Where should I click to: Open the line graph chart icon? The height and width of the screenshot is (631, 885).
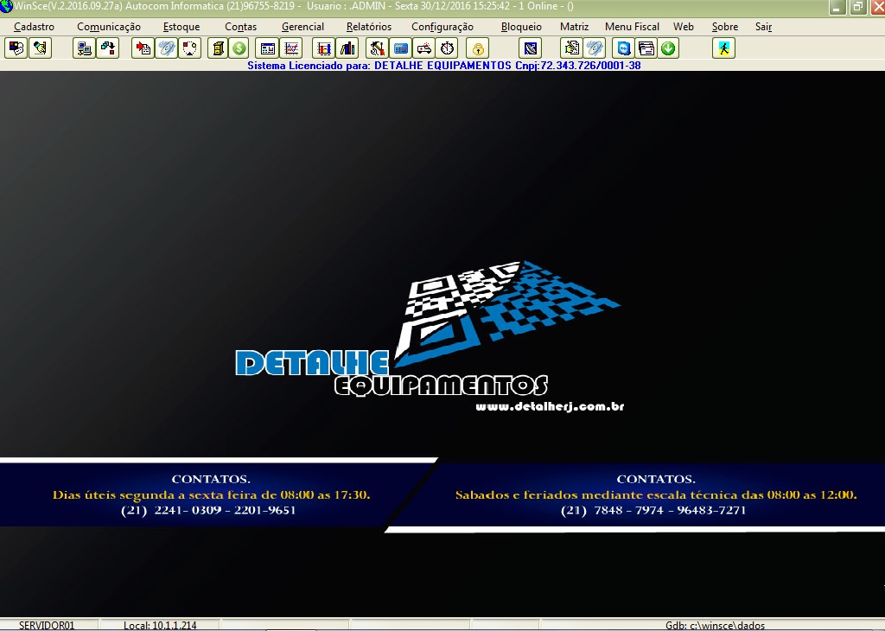[291, 48]
